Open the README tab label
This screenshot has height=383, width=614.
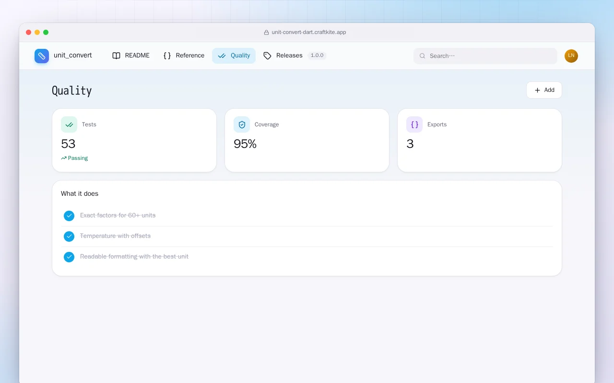(x=137, y=56)
